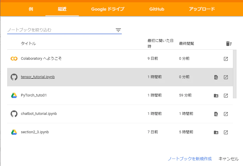
Task: Click the 最初に開いた日時 column header
Action: coord(160,43)
